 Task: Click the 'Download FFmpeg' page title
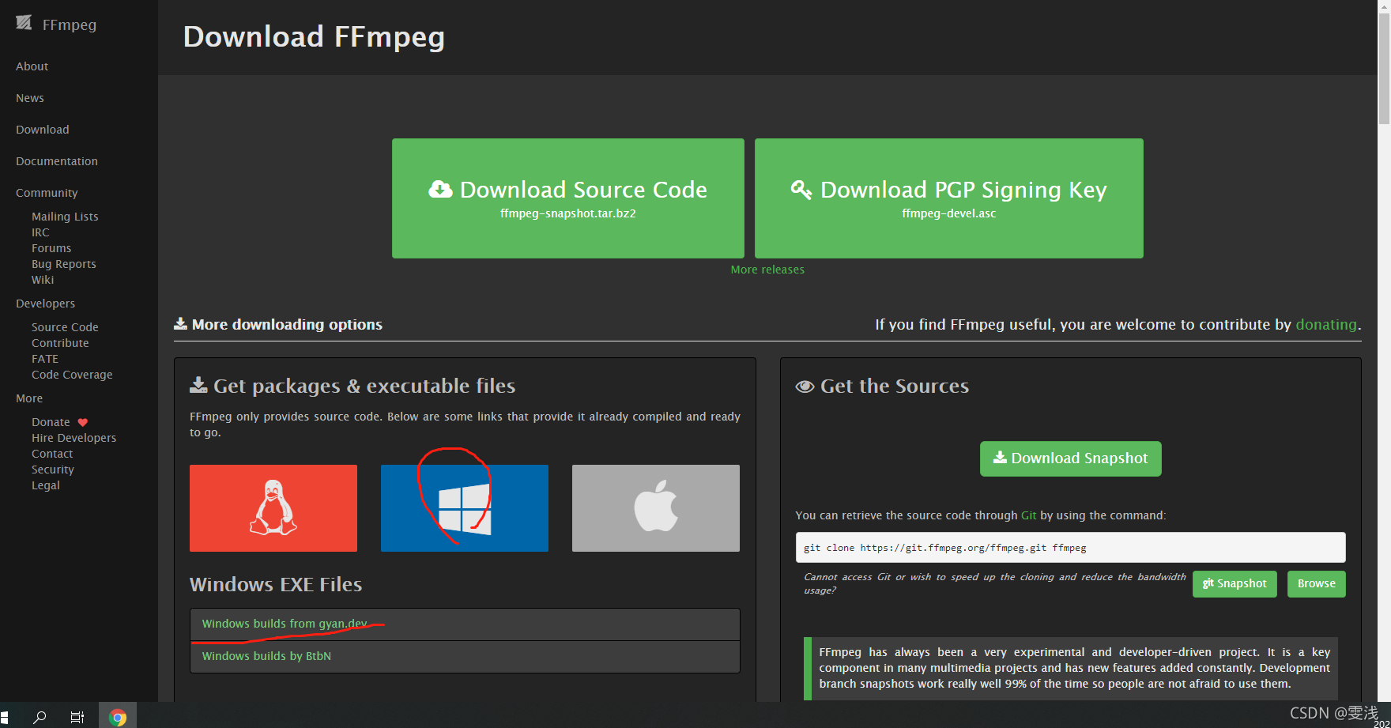click(314, 37)
